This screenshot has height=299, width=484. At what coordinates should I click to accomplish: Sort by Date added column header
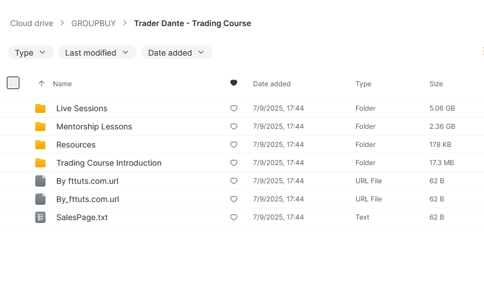click(272, 84)
